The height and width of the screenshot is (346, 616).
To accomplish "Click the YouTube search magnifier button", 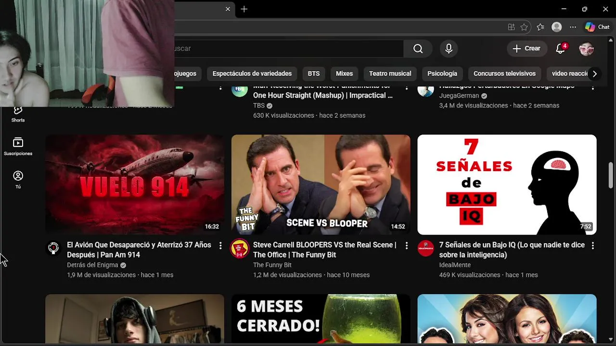I will point(418,49).
